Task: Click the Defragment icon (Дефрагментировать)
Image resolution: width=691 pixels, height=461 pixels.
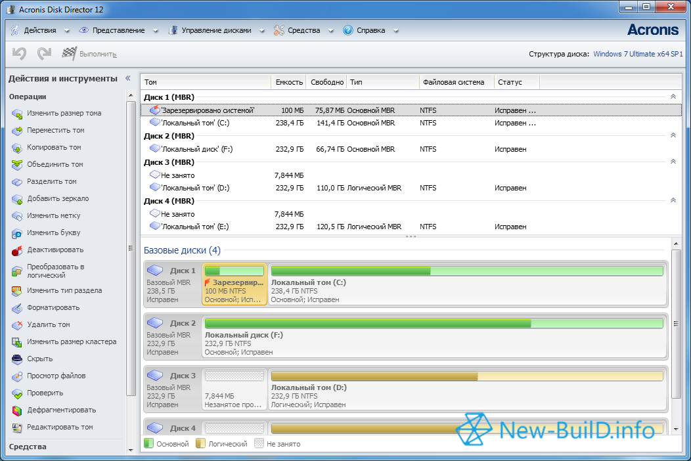Action: coord(17,410)
